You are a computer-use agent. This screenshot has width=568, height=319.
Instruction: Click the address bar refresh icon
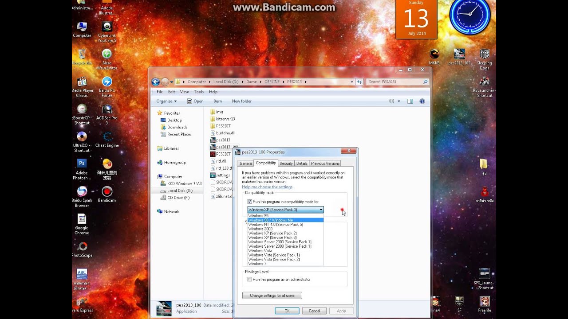[x=360, y=82]
